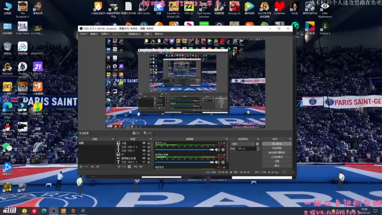Viewport: 382px width, 215px height.
Task: Remove the selected source with the minus icon
Action: coord(124,167)
